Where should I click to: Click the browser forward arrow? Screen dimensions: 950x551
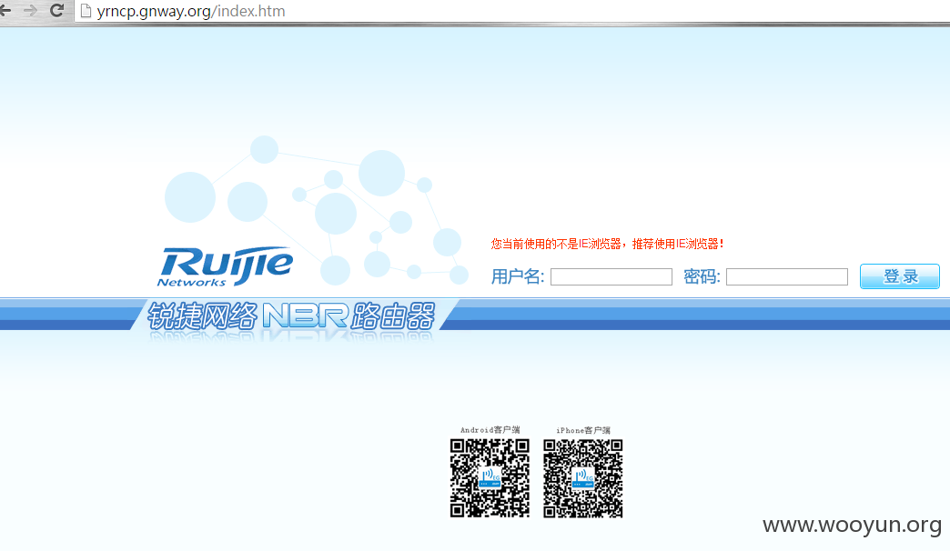[x=30, y=10]
